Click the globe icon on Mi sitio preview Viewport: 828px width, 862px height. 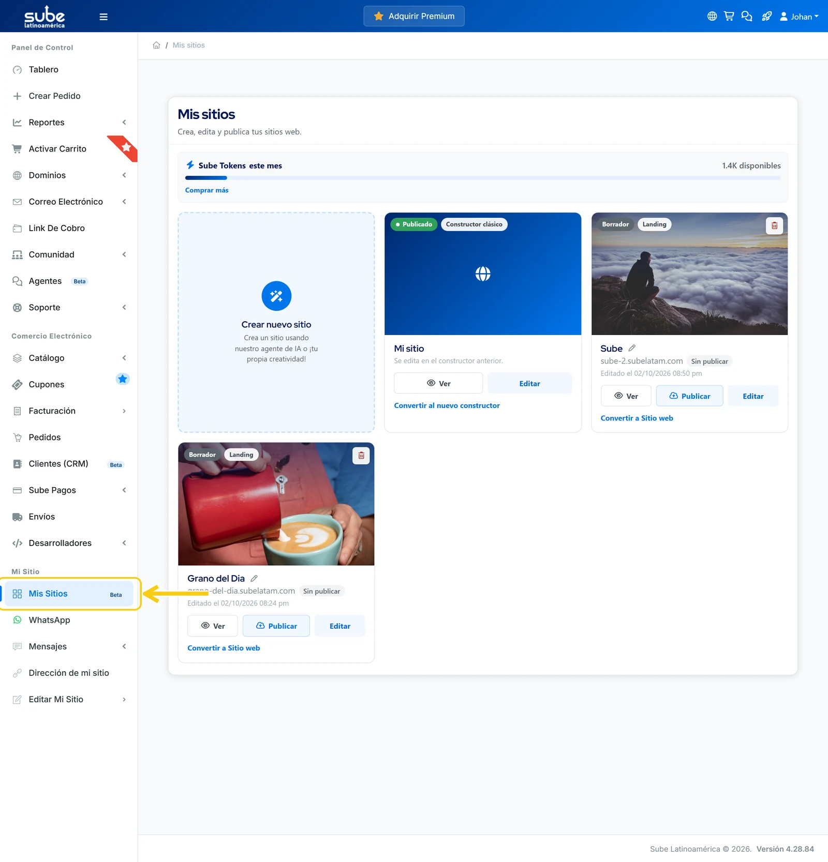pyautogui.click(x=483, y=274)
